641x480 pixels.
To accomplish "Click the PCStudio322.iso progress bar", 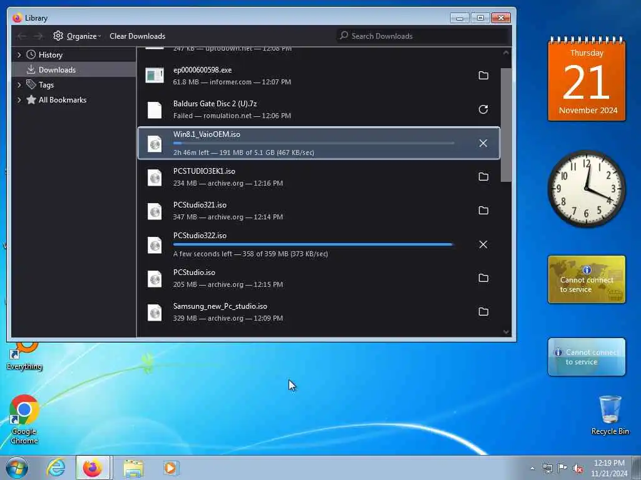I will click(x=314, y=244).
